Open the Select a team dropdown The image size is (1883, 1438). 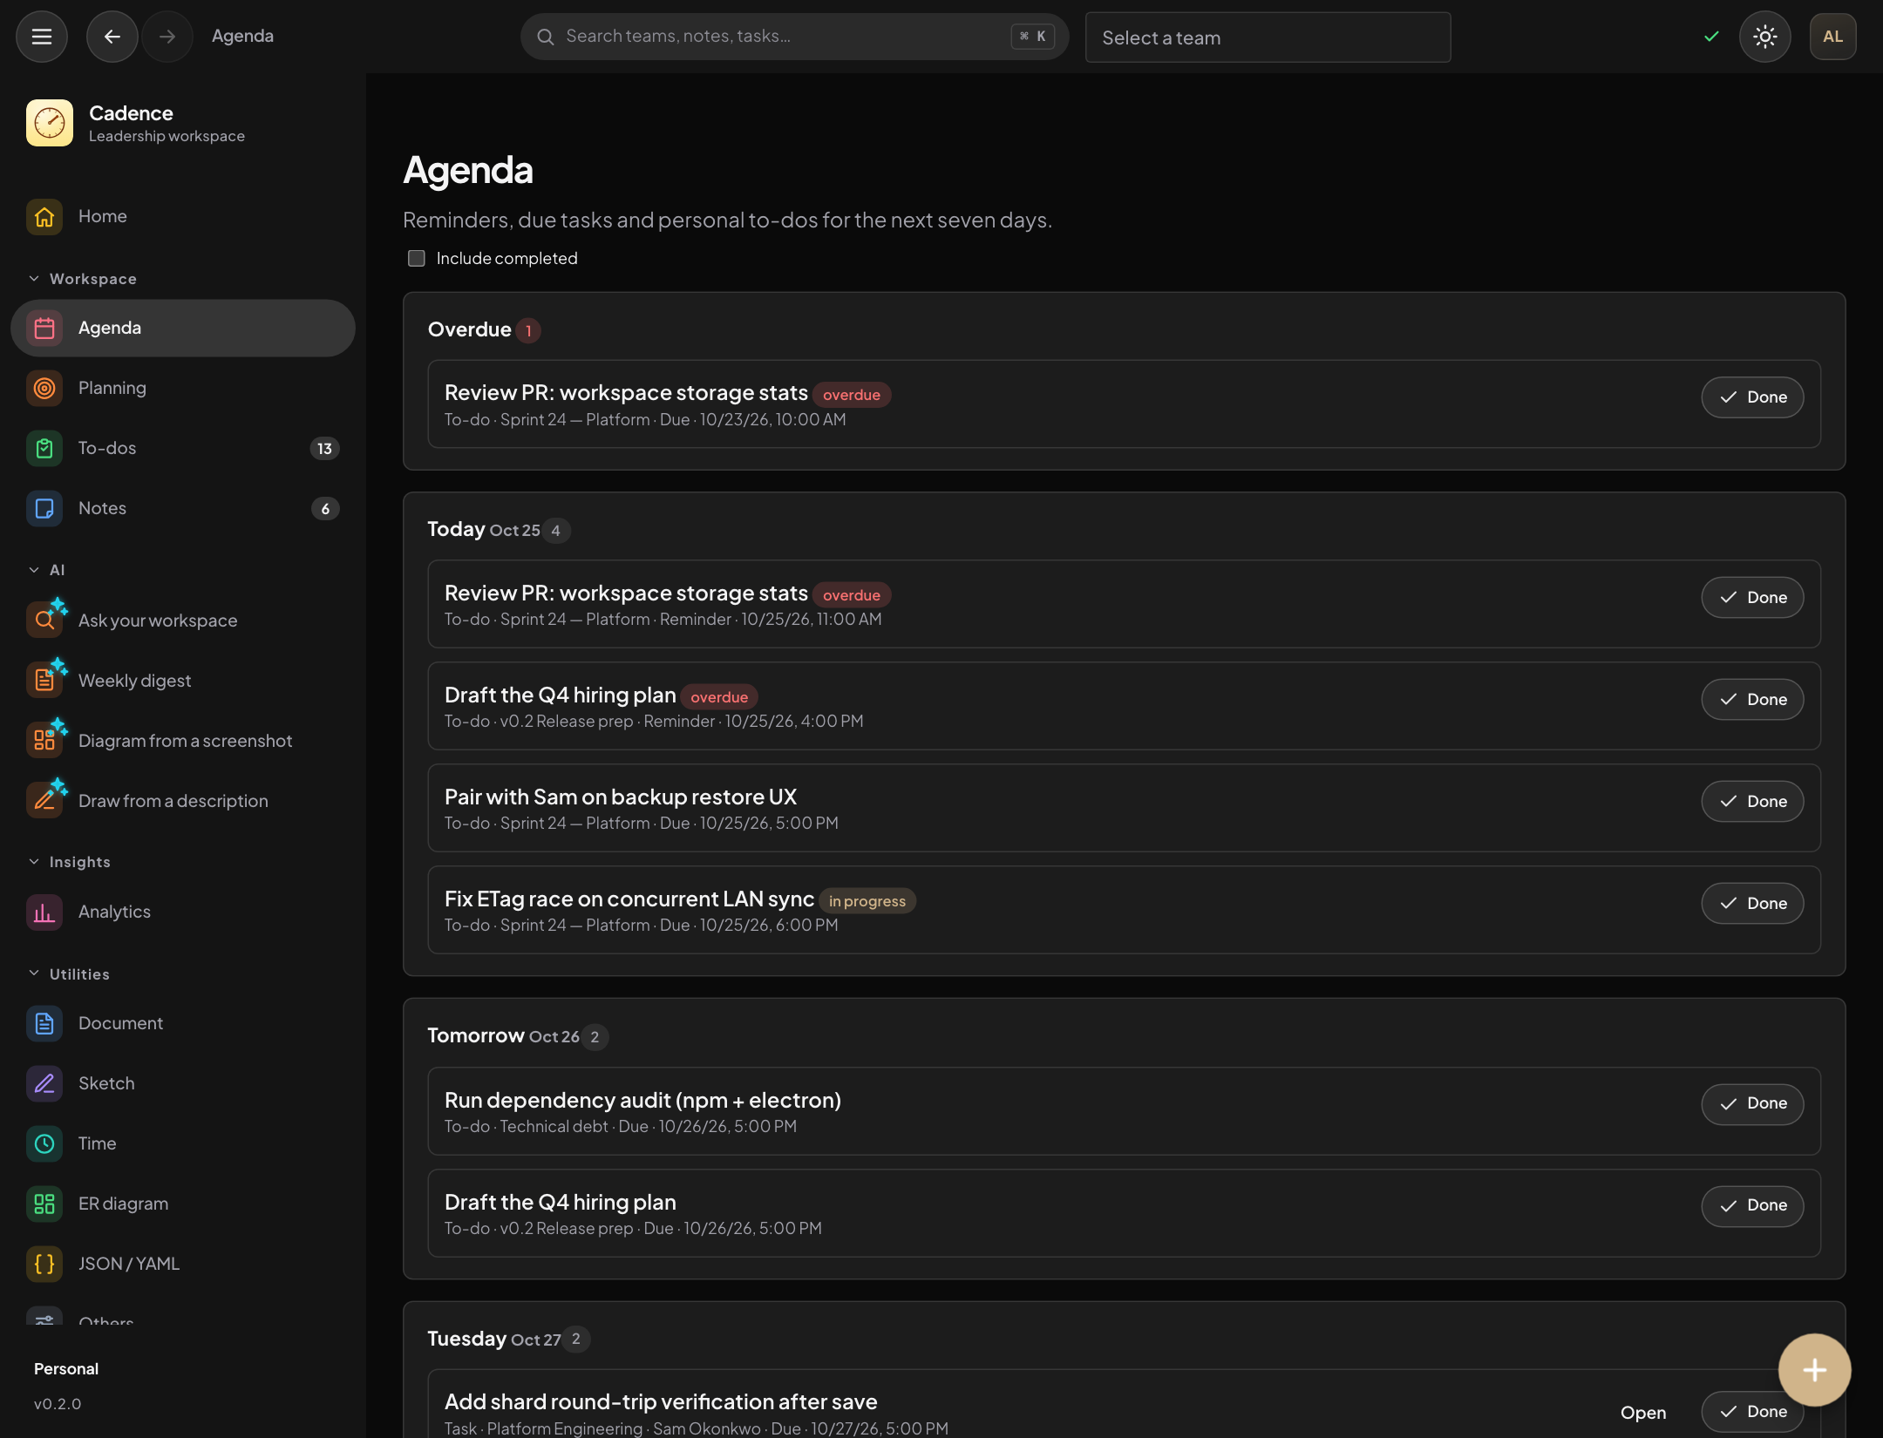(x=1268, y=37)
